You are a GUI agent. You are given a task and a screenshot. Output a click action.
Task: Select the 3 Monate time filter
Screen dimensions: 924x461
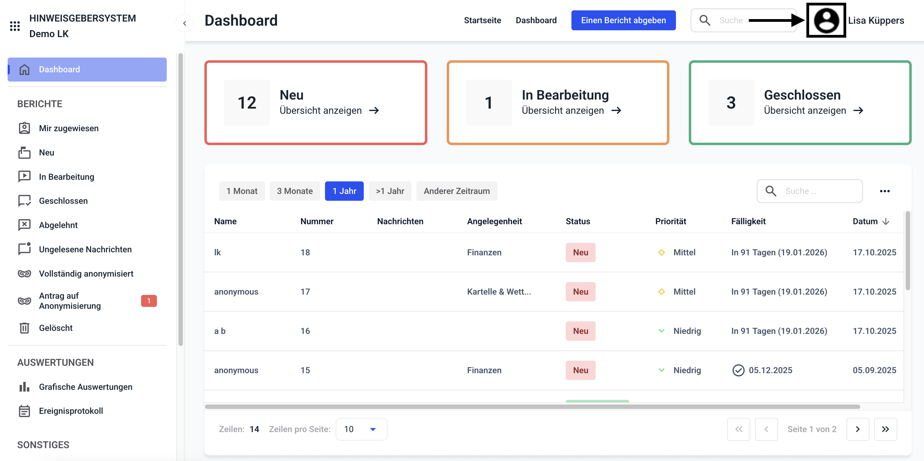(x=294, y=191)
